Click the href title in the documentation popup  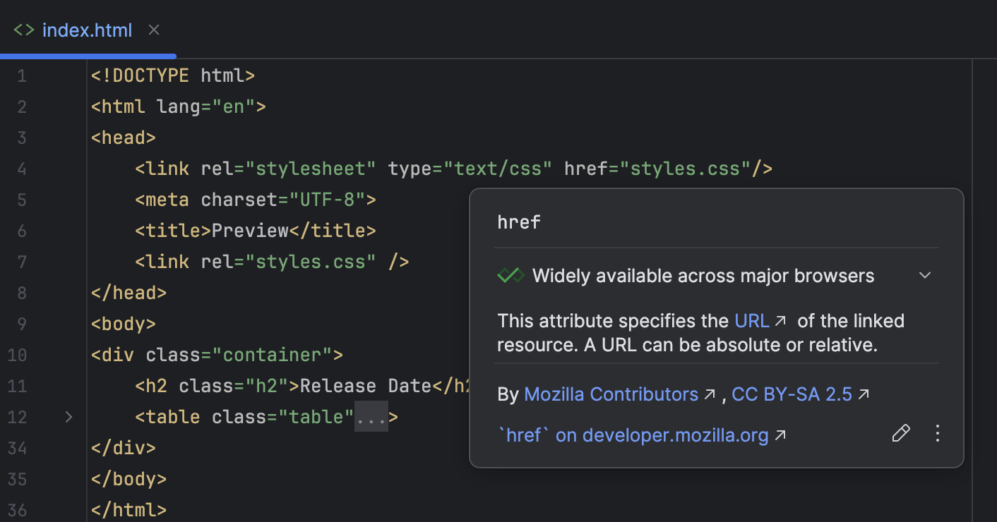coord(519,222)
